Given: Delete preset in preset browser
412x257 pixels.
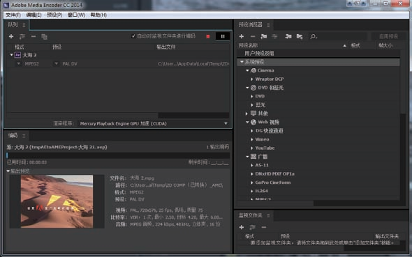Looking at the screenshot, I should point(253,36).
